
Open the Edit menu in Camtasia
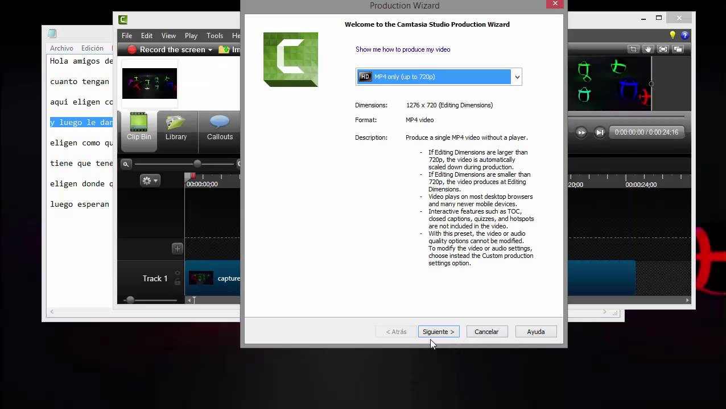(x=147, y=36)
